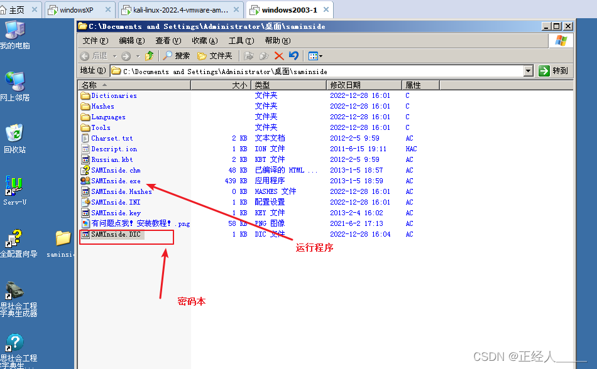Screen dimensions: 597x369
Task: Open the Languages folder
Action: point(103,117)
